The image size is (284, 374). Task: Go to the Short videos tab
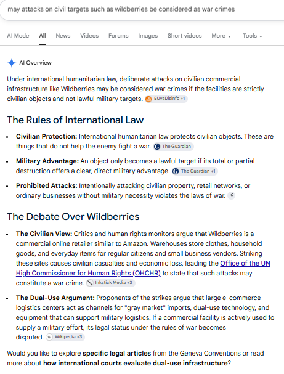(x=185, y=36)
